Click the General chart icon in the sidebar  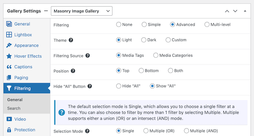point(9,24)
